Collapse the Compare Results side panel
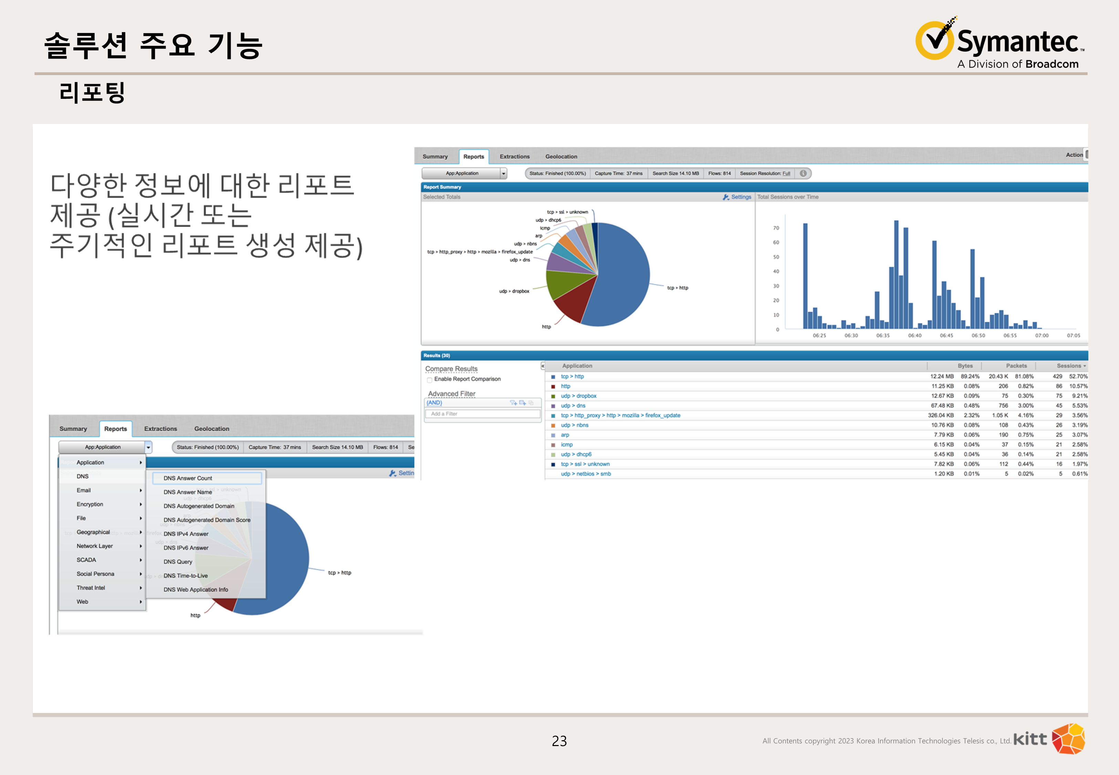Screen dimensions: 1119x775 [543, 366]
